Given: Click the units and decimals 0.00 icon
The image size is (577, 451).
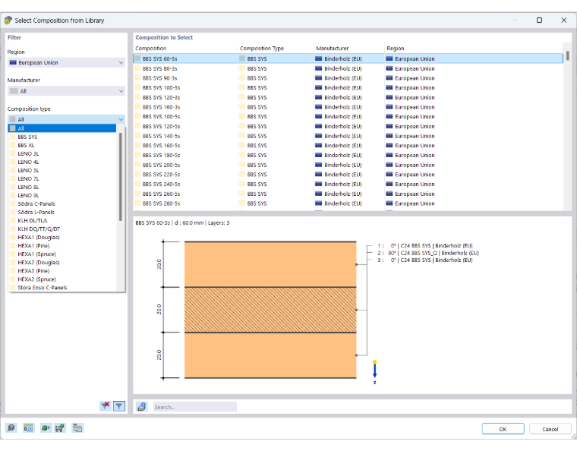Looking at the screenshot, I should tap(28, 427).
